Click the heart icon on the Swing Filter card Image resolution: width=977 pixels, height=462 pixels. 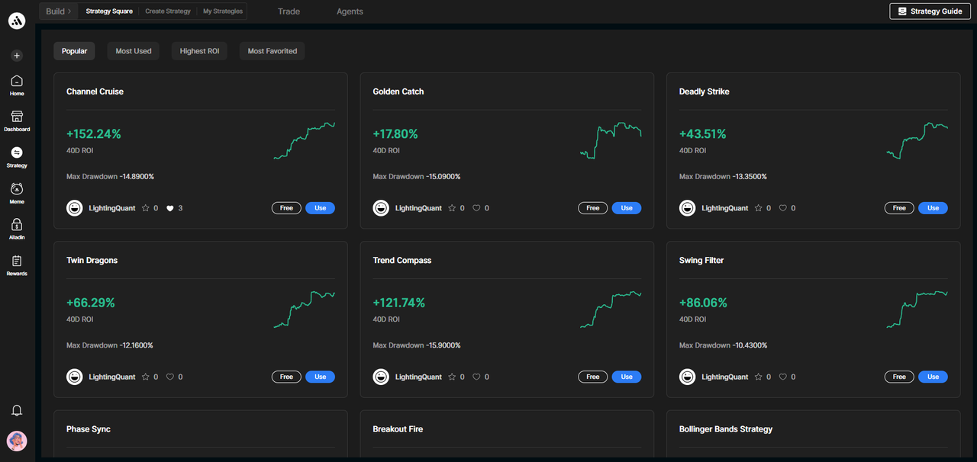783,377
